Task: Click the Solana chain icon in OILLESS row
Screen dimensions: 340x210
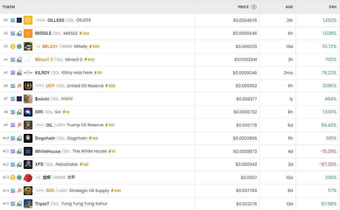Action: click(13, 20)
